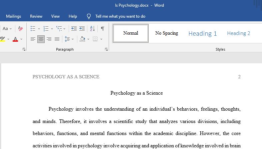Open Text Highlight Color dropdown arrow
The height and width of the screenshot is (149, 262).
click(x=8, y=39)
